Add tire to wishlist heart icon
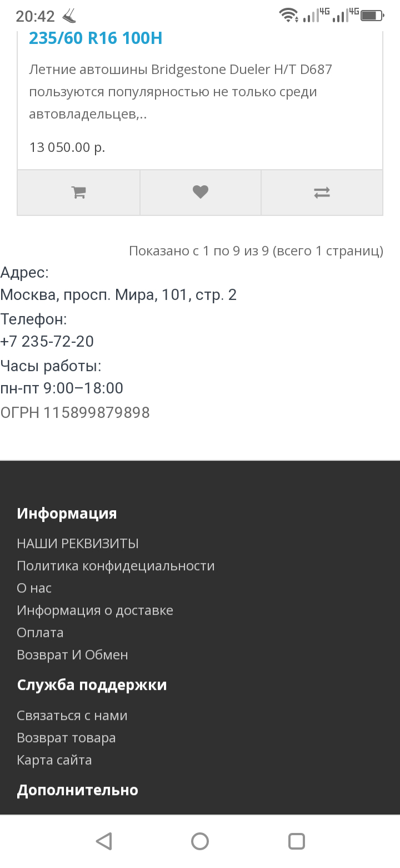Screen dimensions: 400x868 pyautogui.click(x=200, y=193)
